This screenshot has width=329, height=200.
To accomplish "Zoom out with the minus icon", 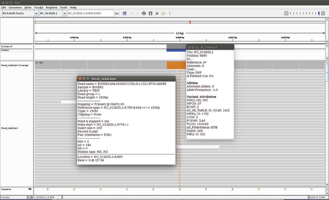I will (286, 13).
